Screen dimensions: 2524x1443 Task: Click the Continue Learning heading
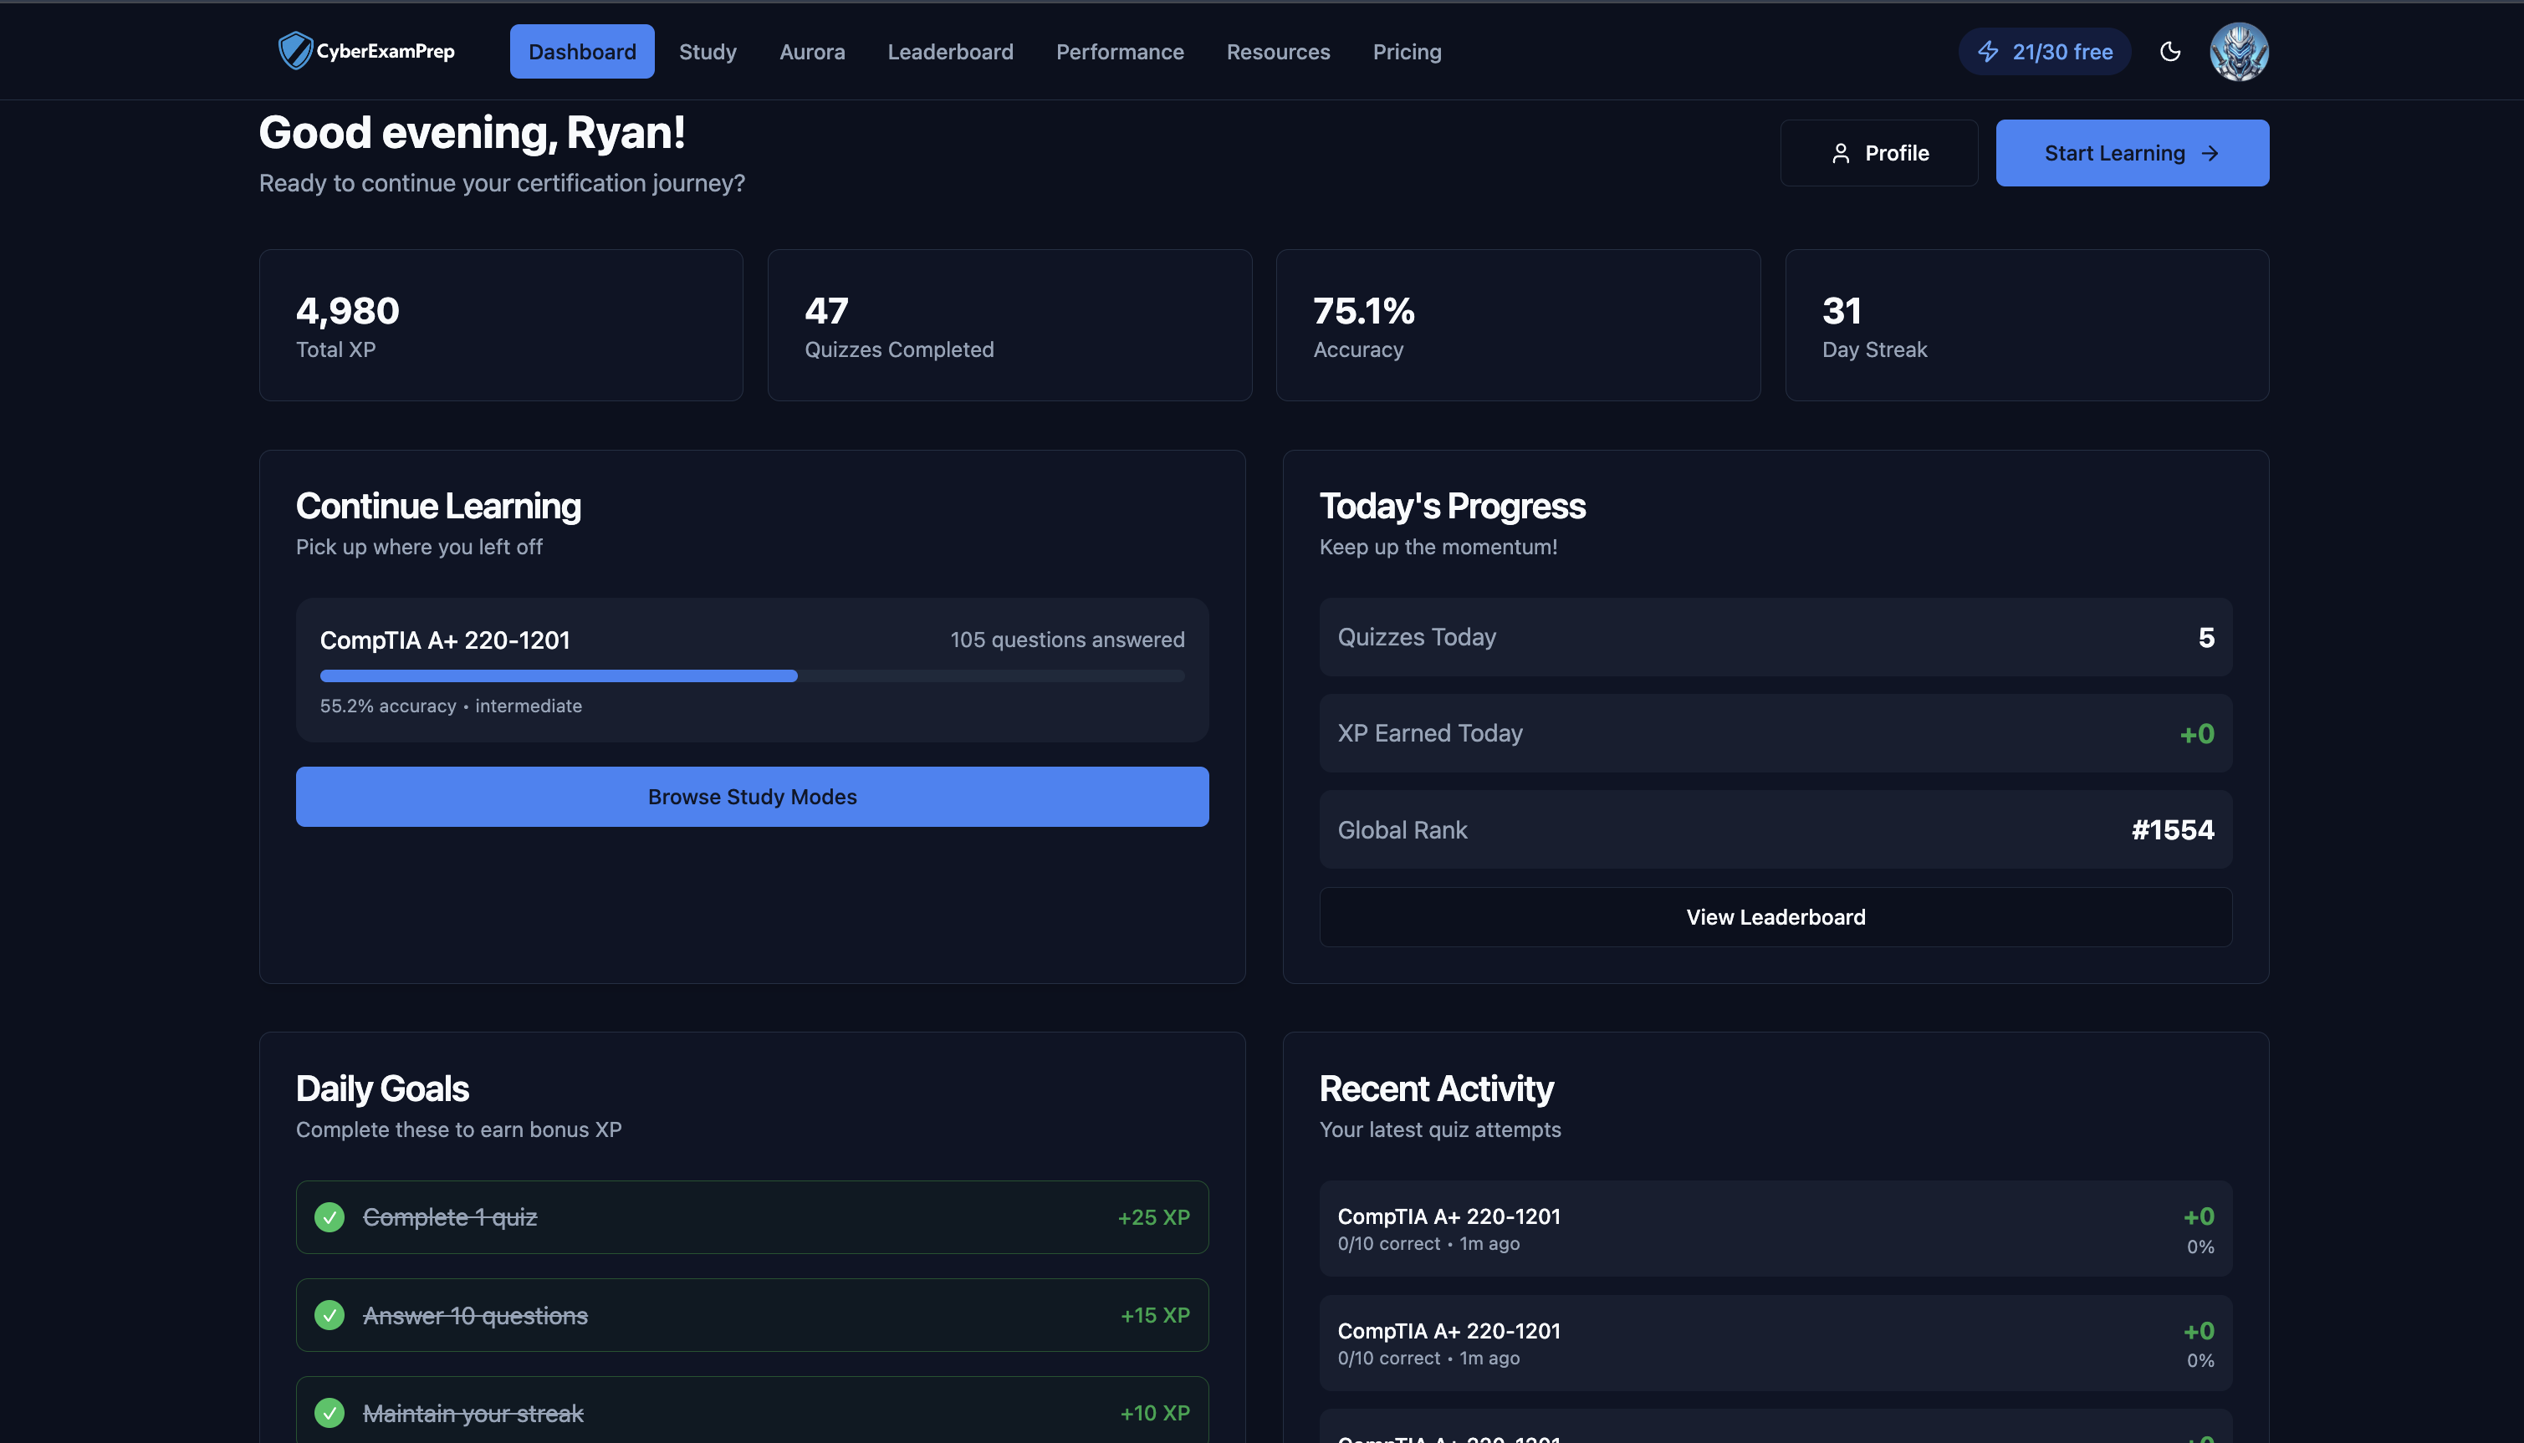[438, 507]
